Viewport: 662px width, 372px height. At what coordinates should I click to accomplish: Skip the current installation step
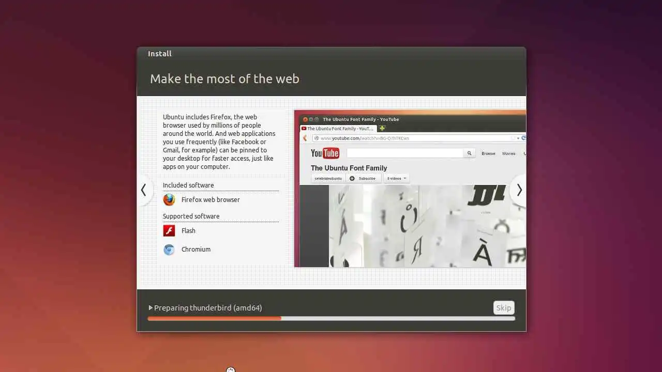pyautogui.click(x=504, y=308)
